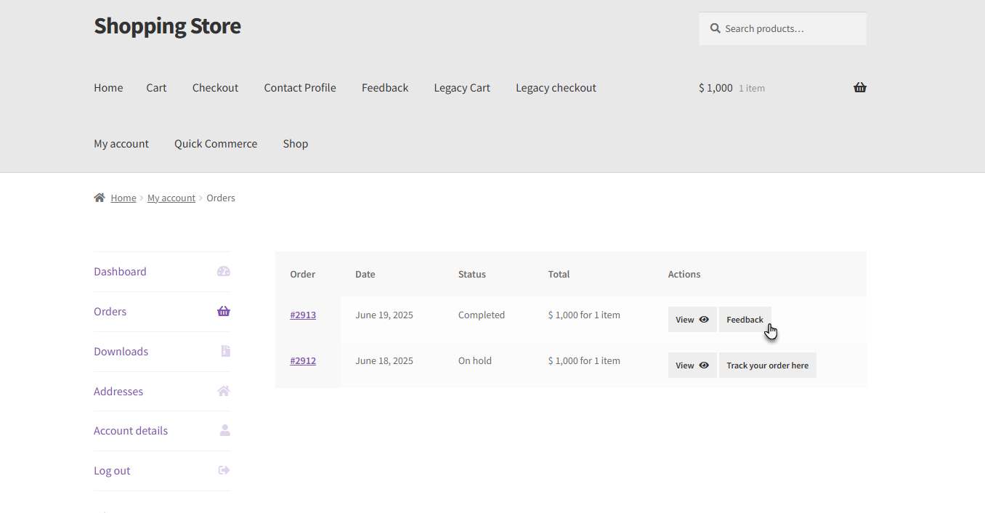View order #2913 details
985x513 pixels.
[x=692, y=320]
